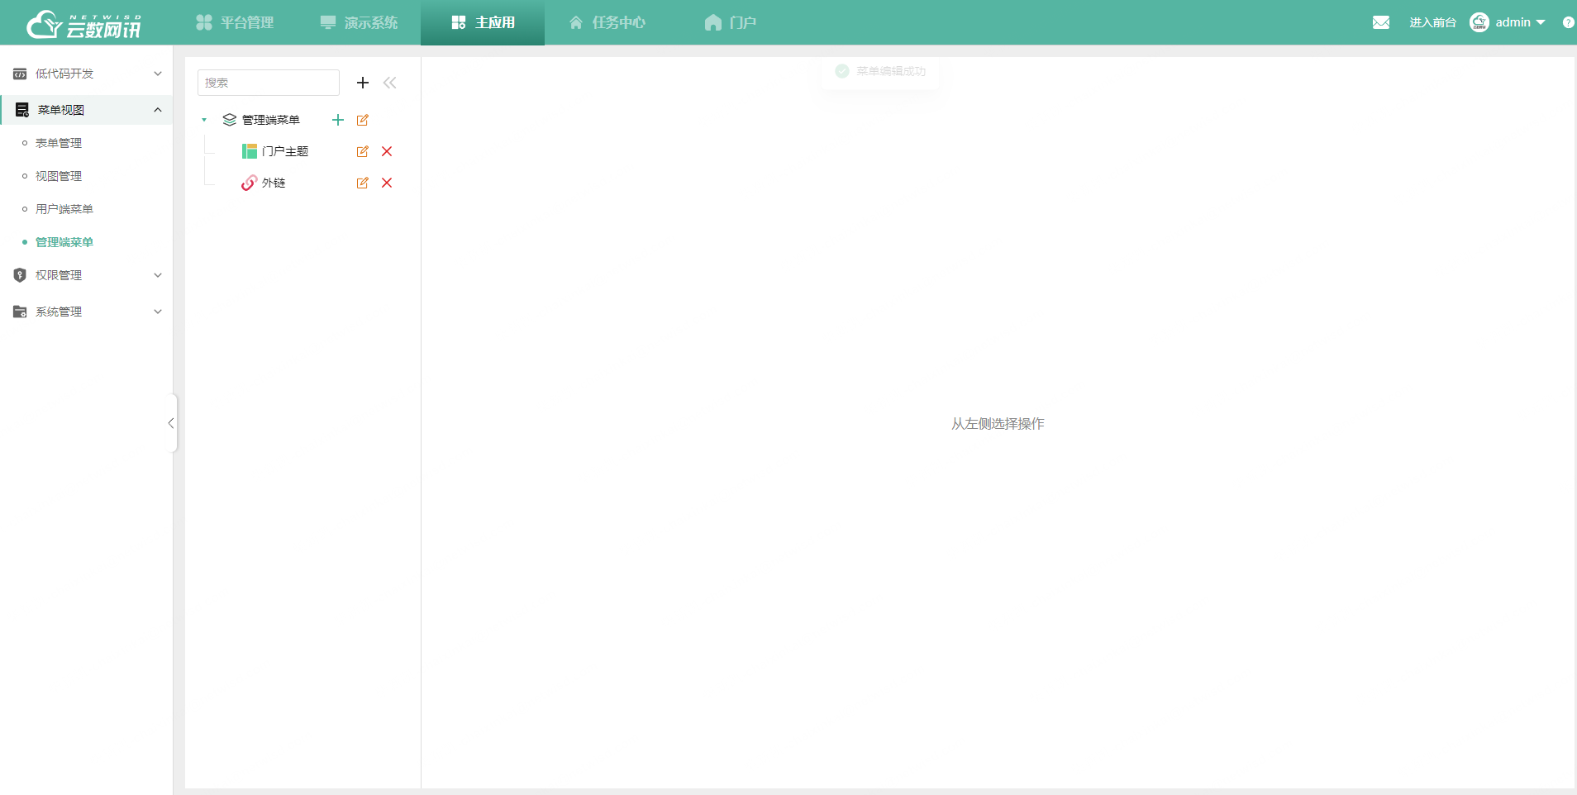Edit the 门户主题 menu item
This screenshot has width=1577, height=795.
362,151
